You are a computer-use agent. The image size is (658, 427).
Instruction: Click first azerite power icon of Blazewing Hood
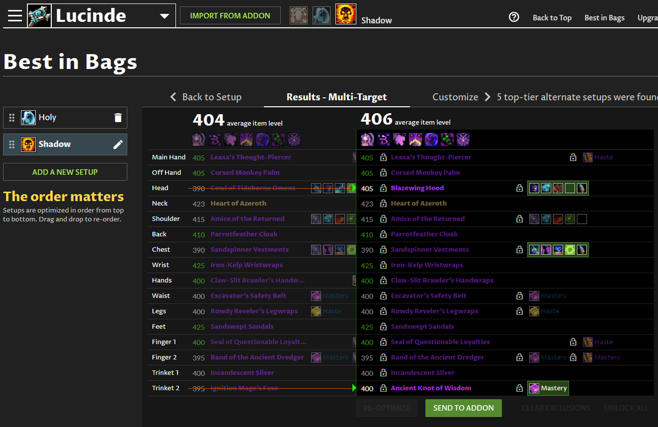pos(534,188)
